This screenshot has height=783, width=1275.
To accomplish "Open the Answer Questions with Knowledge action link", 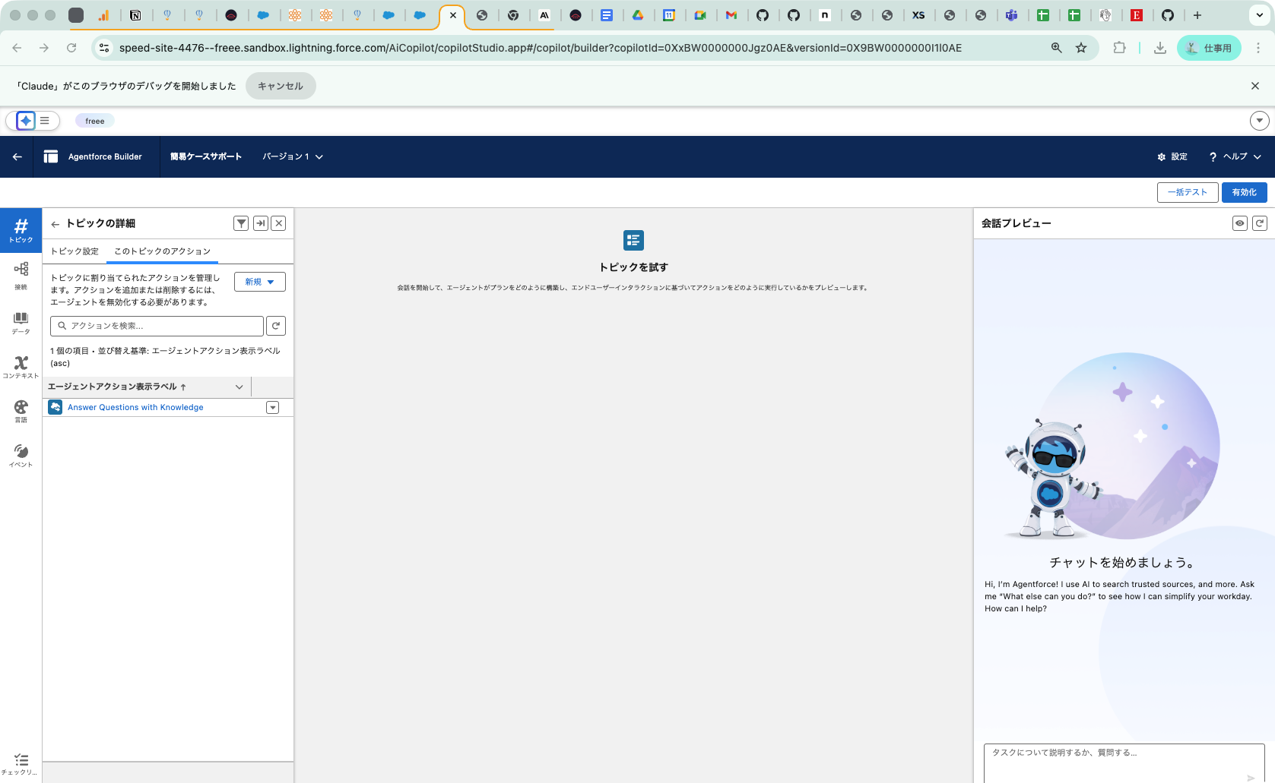I will point(135,407).
